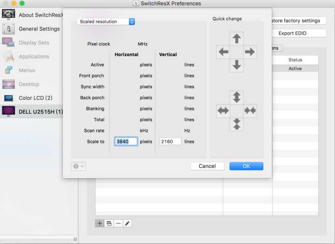Click the Export EDID button

[299, 33]
